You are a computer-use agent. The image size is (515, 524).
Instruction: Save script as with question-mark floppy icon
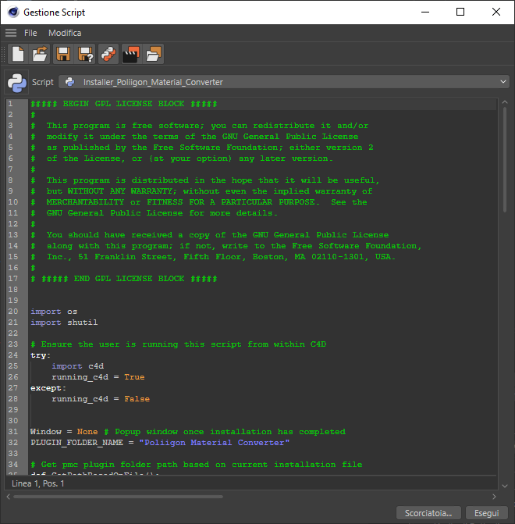pos(86,54)
